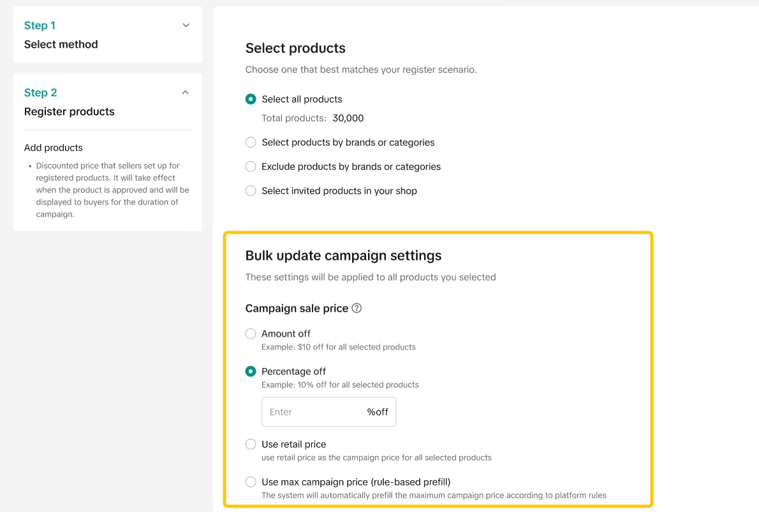Select products by brands or categories
Viewport: 759px width, 512px height.
251,143
